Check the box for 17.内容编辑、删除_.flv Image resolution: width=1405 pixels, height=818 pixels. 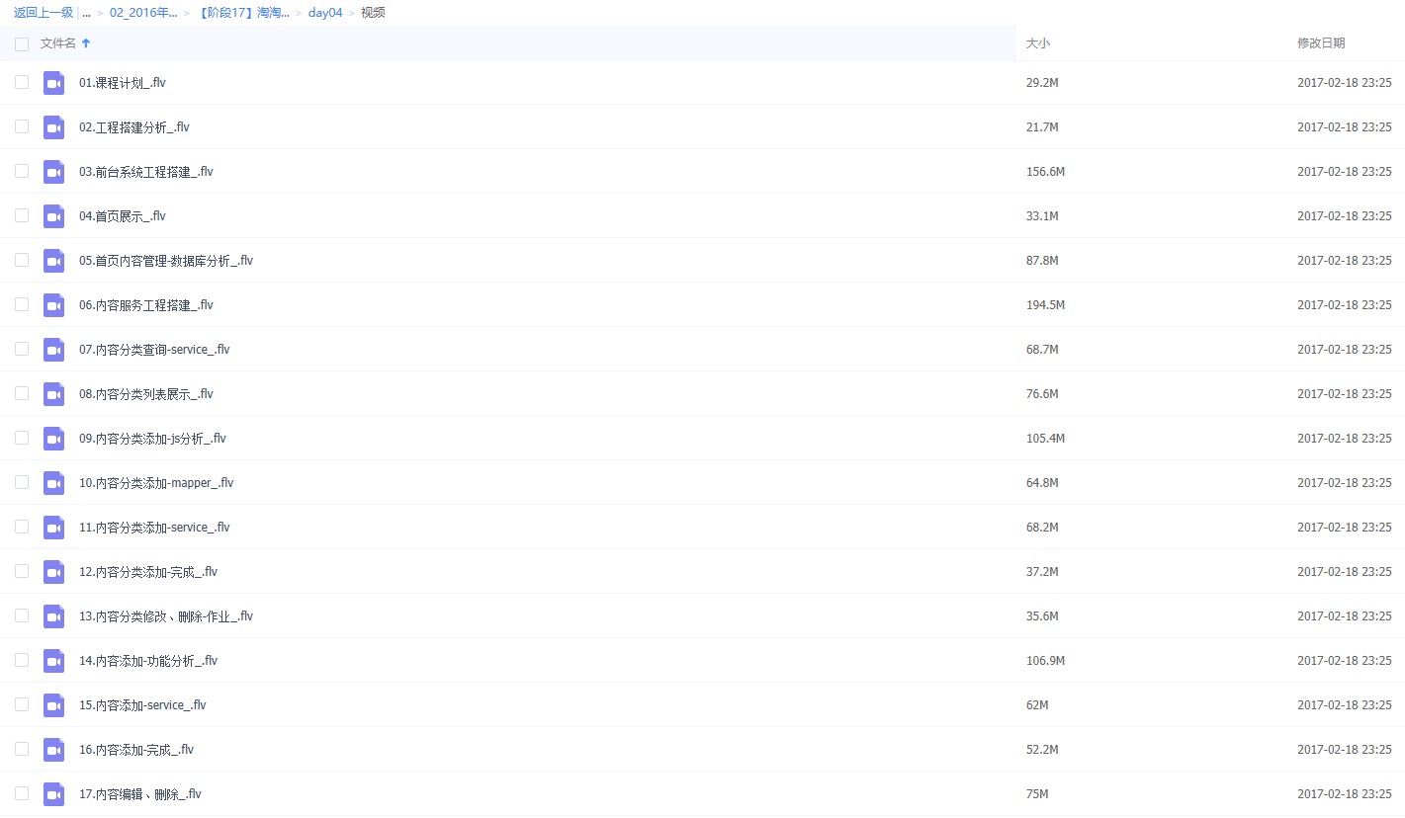click(22, 793)
